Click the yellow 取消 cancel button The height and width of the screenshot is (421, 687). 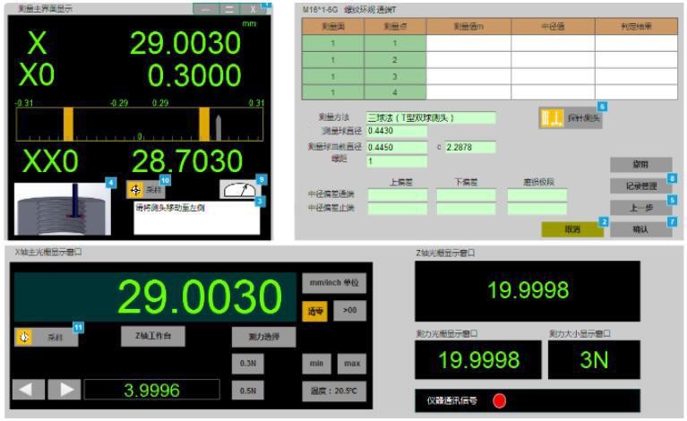click(571, 229)
